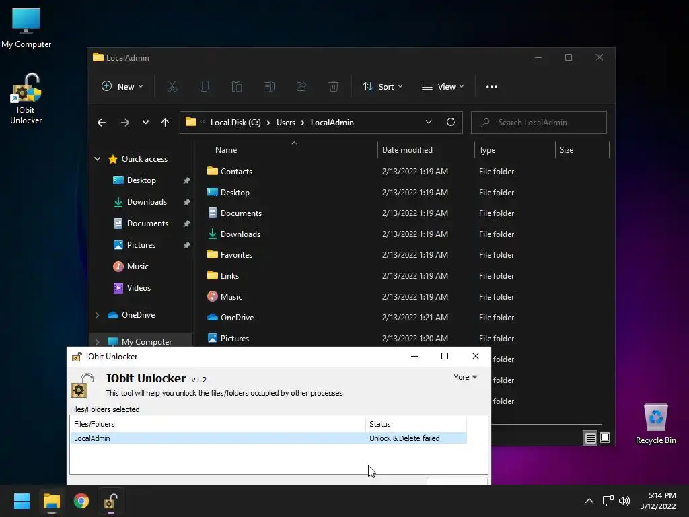Open the More dropdown in IObit Unlocker
Viewport: 689px width, 517px height.
click(x=465, y=377)
